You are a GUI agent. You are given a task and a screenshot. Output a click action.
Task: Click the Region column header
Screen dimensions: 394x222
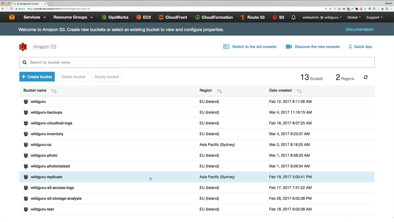pos(206,90)
